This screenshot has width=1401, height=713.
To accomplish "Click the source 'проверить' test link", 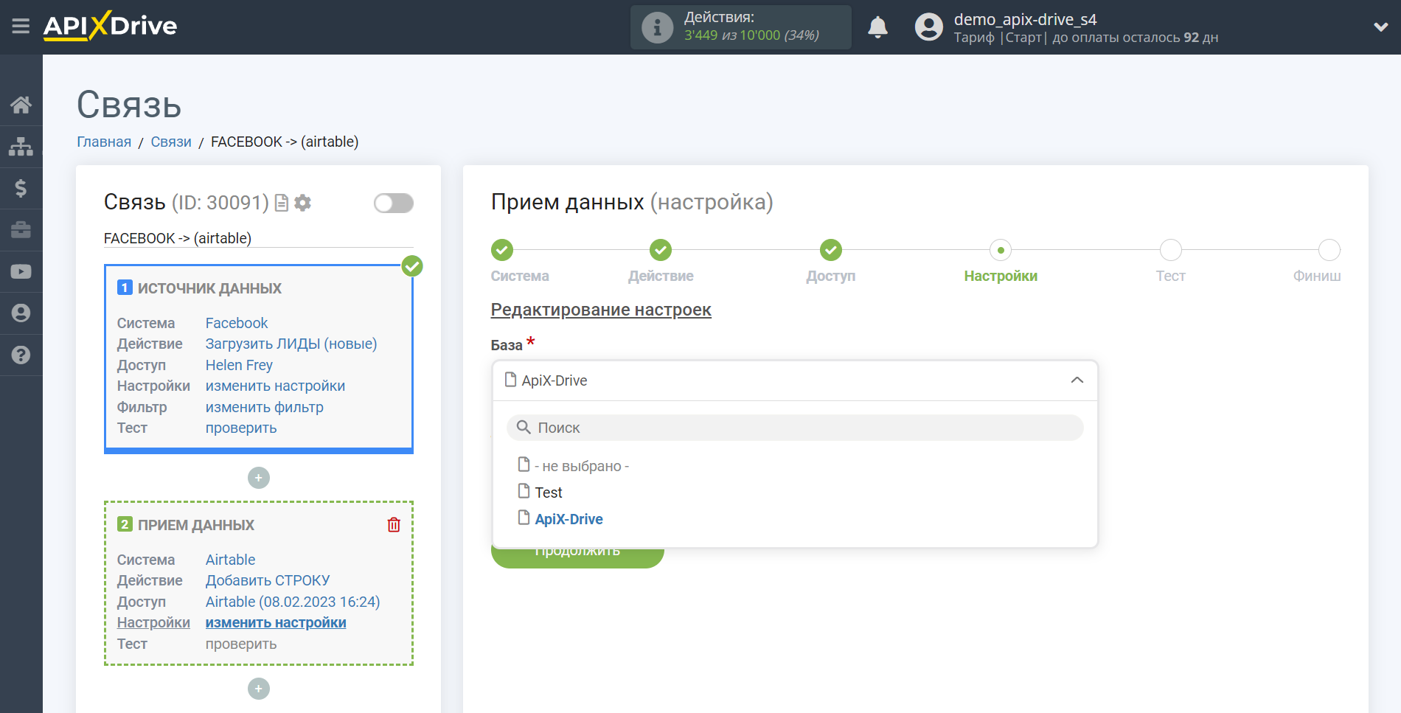I will [241, 428].
